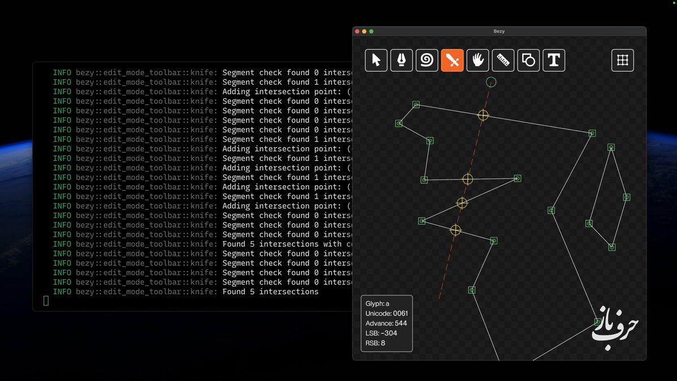The width and height of the screenshot is (677, 381).
Task: Select the top point of the diamond-shaped contour
Action: tap(611, 147)
